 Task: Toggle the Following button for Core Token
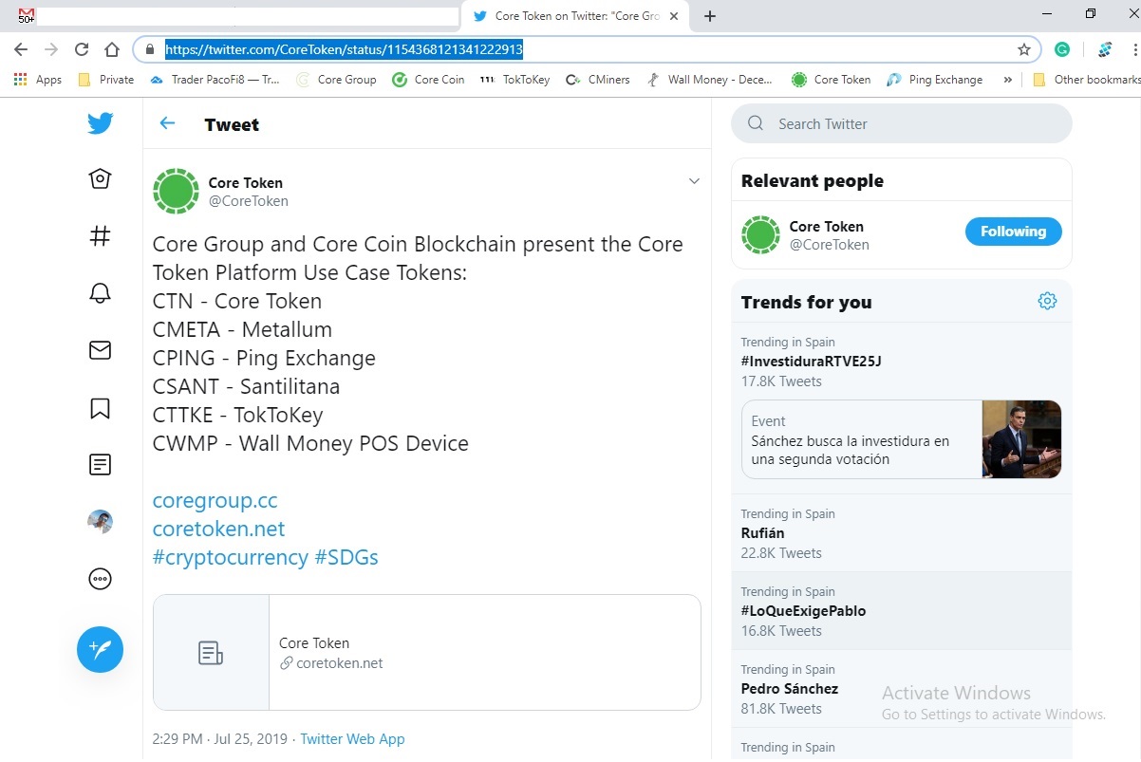click(x=1013, y=232)
